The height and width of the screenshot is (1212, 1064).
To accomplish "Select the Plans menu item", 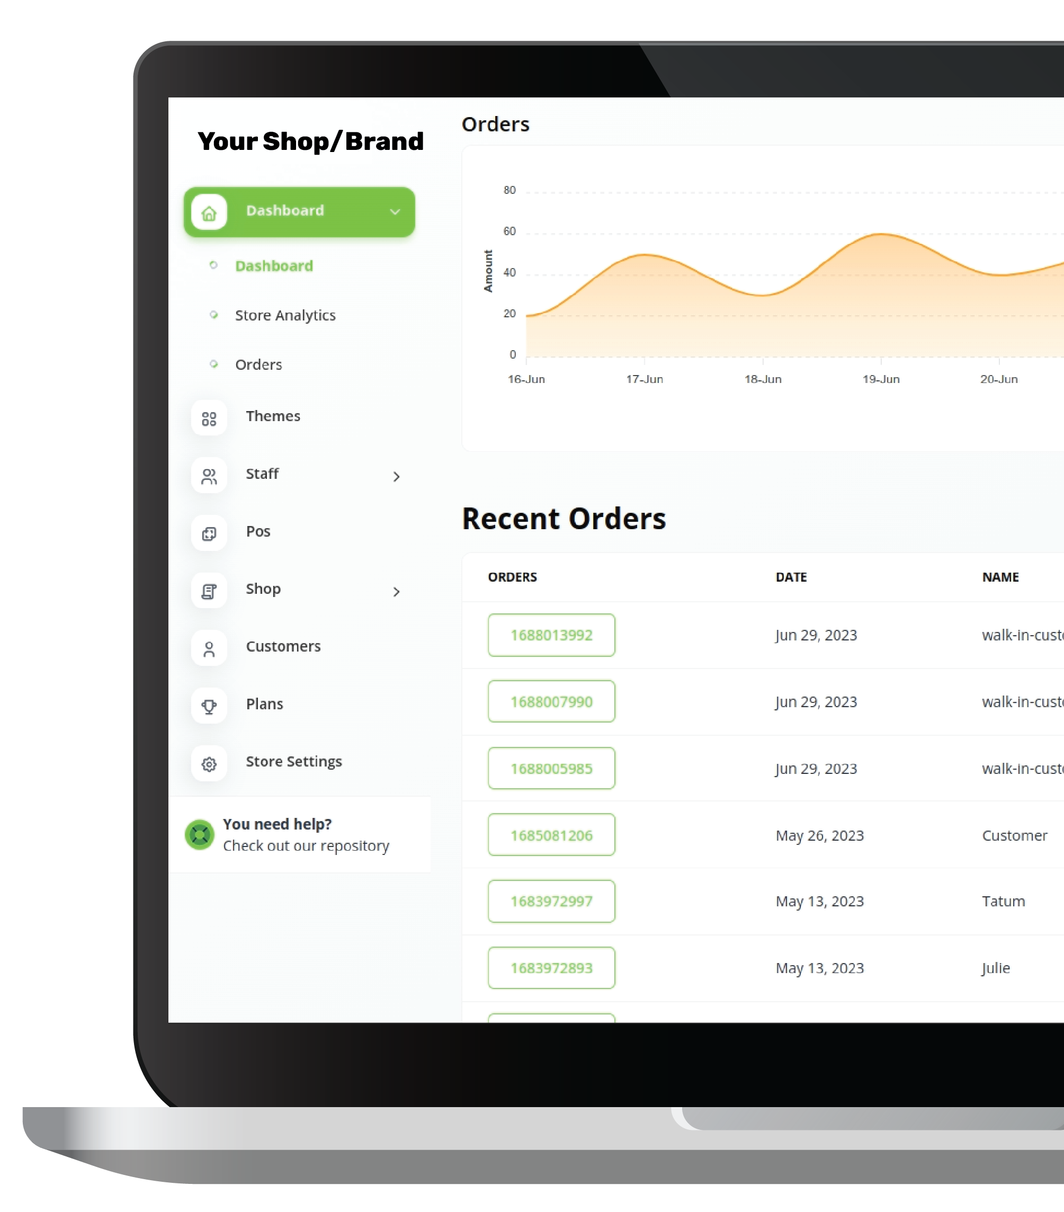I will click(264, 703).
